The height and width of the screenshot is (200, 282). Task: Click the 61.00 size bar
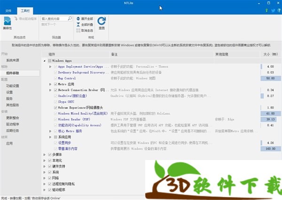[x=271, y=113]
